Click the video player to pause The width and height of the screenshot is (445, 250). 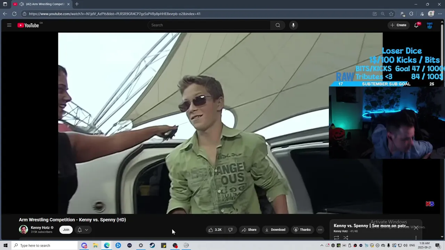point(220,123)
